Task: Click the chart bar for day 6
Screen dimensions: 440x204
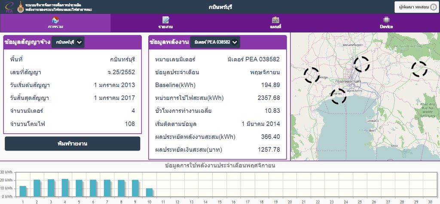Action: 93,188
